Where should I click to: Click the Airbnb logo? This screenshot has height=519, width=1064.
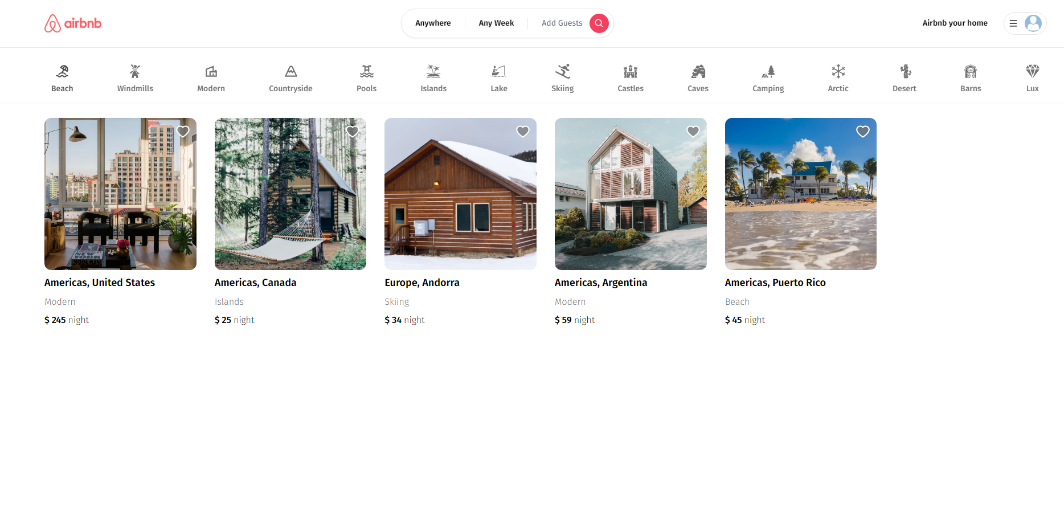73,23
